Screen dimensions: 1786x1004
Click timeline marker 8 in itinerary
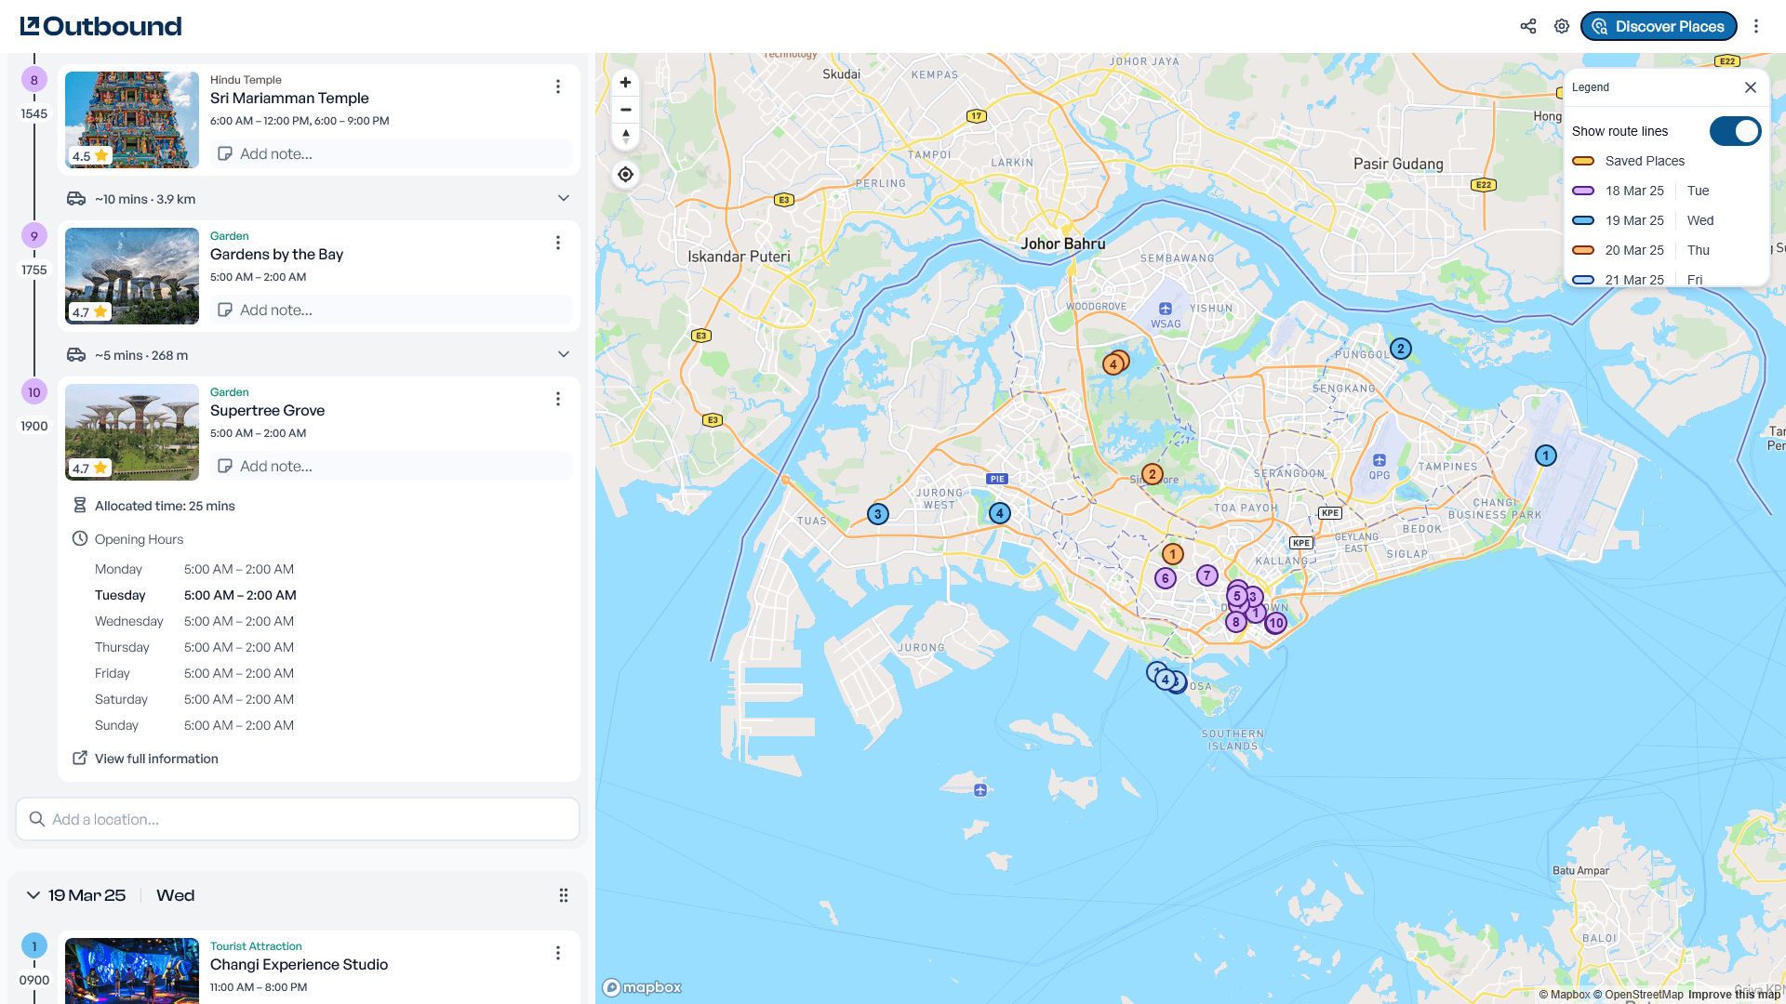[34, 80]
